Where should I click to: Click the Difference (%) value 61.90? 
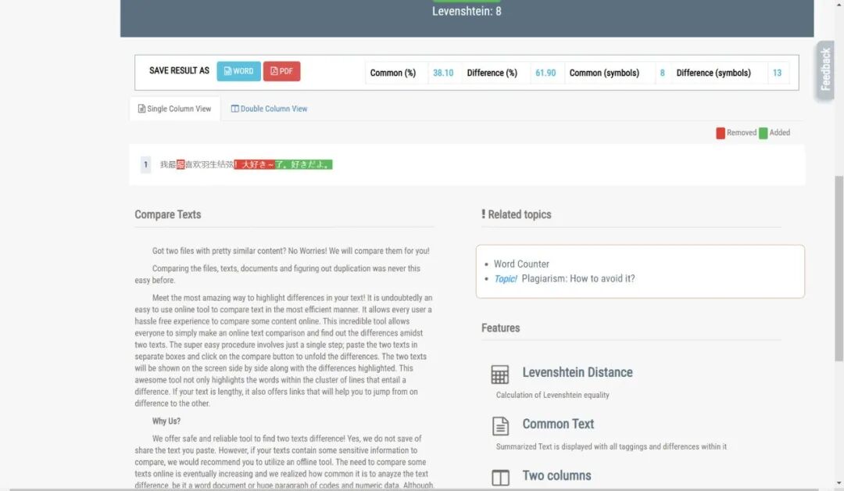(545, 73)
